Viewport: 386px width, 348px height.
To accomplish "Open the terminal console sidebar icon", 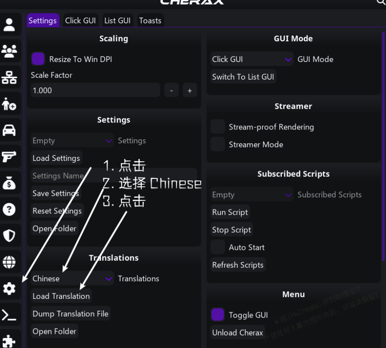I will [9, 315].
